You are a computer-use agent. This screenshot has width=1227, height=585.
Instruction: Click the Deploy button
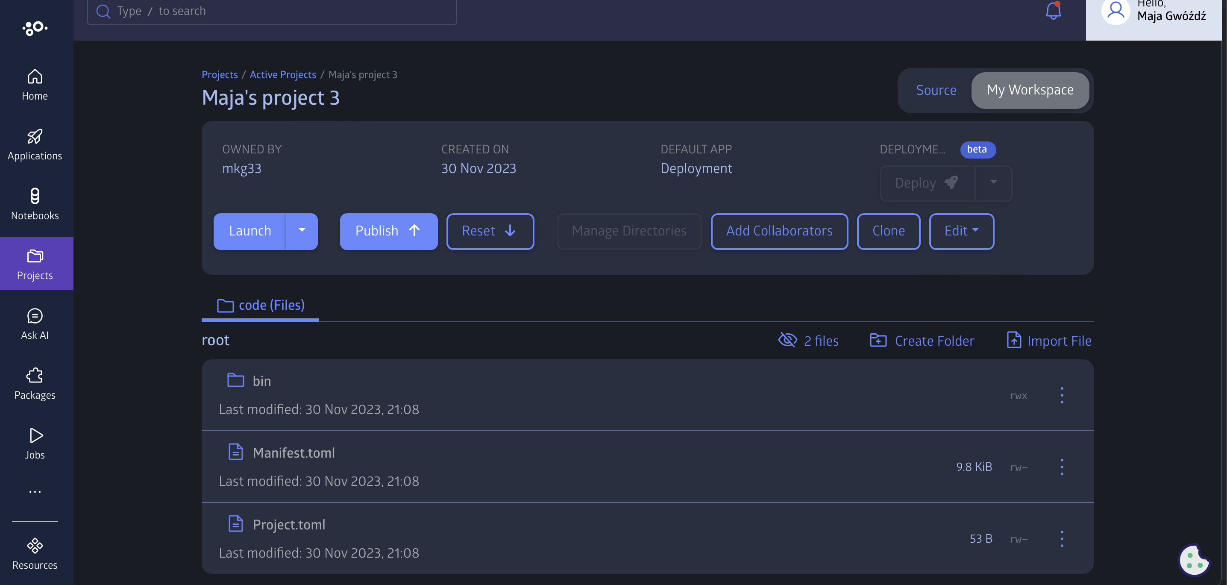tap(927, 183)
